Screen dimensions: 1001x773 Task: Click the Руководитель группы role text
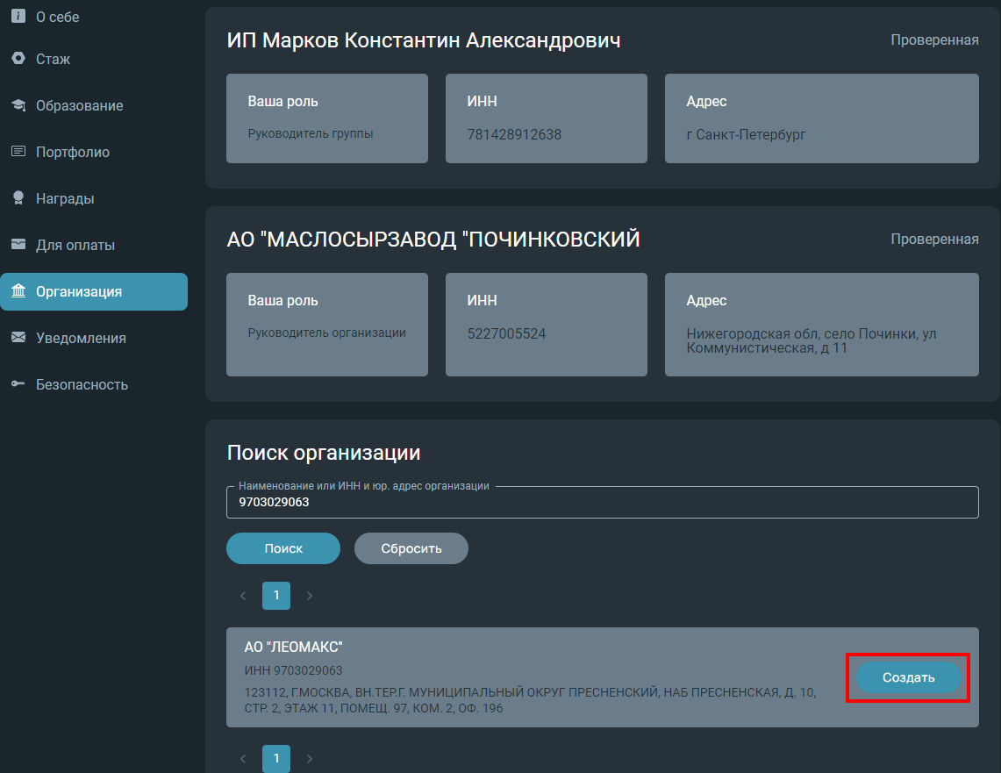pos(311,134)
